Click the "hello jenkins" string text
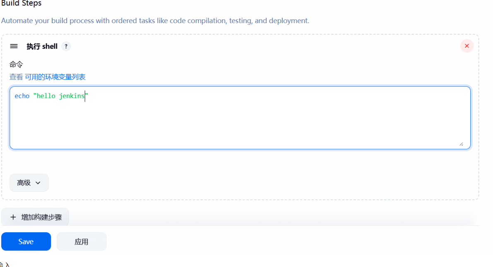Viewport: 498px width, 267px height. click(x=60, y=96)
